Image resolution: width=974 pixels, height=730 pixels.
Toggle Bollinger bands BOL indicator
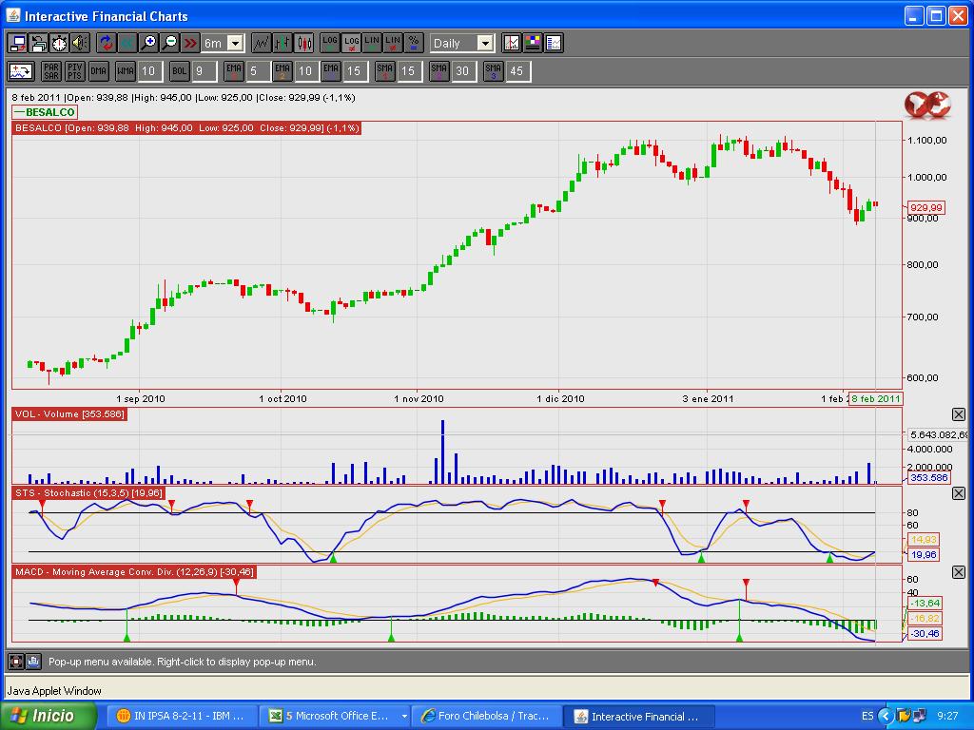(x=180, y=71)
